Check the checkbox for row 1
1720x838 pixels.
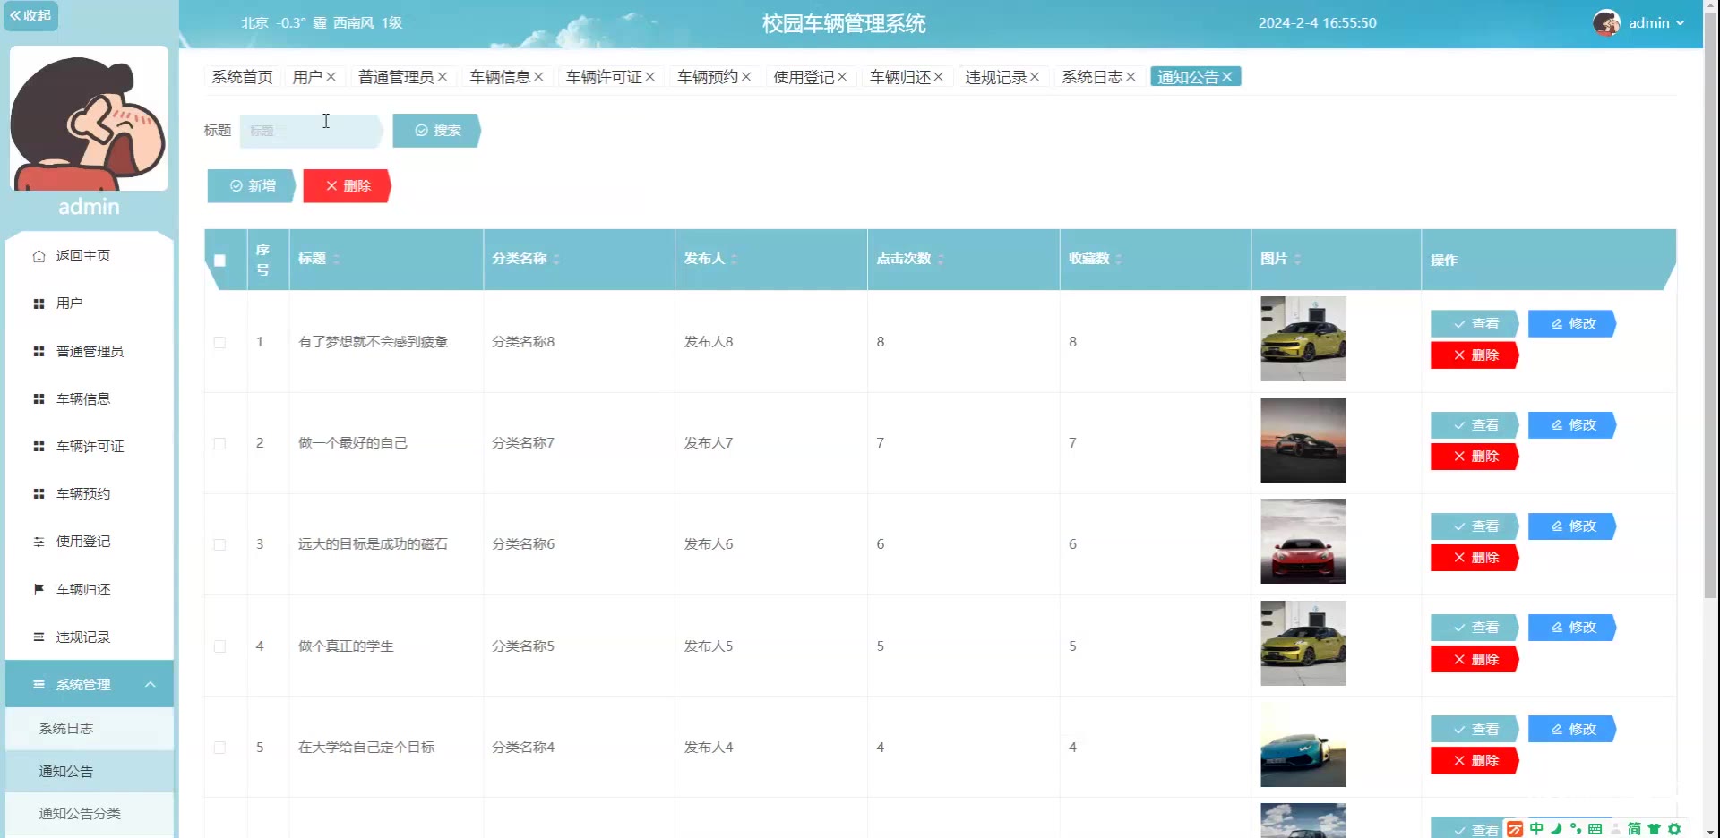click(219, 342)
